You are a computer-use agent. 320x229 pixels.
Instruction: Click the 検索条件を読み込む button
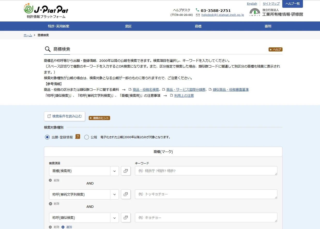tap(64, 116)
